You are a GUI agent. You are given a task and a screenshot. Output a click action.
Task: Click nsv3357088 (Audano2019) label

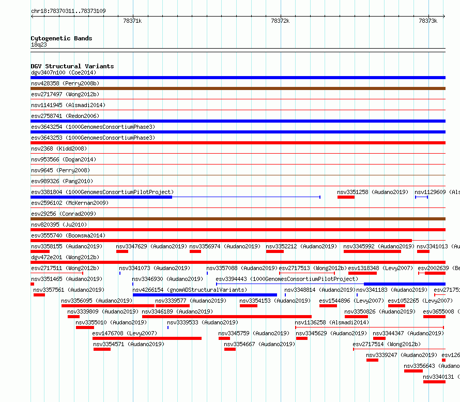coord(242,268)
